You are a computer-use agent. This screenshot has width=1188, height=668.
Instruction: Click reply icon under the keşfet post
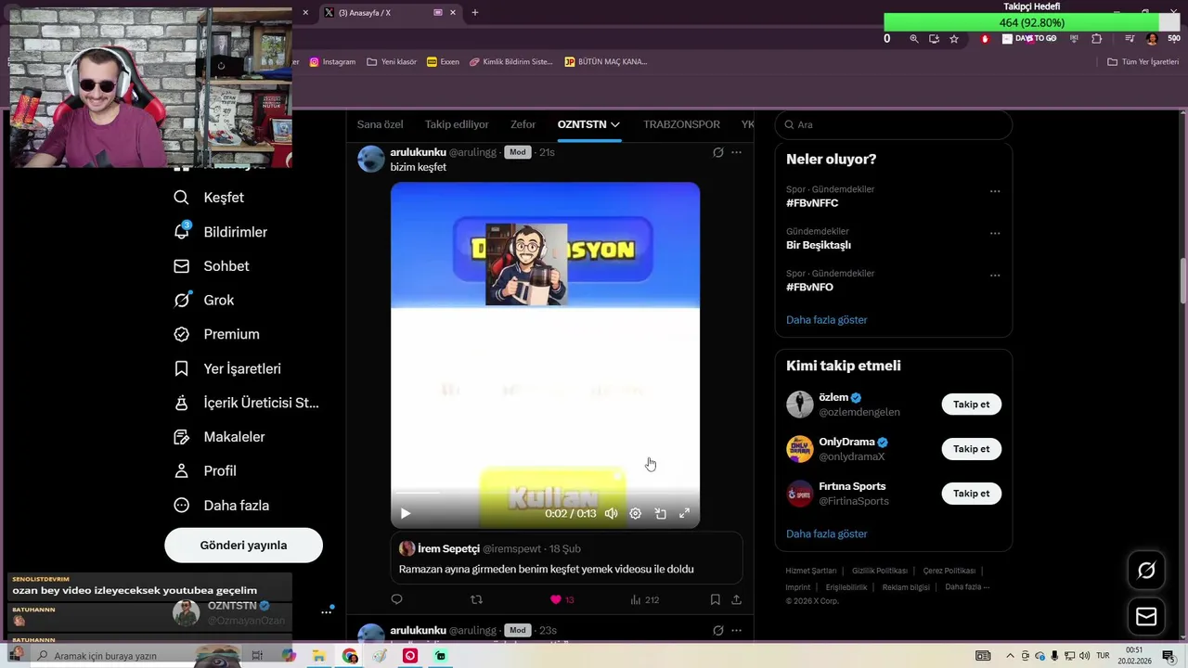(396, 600)
